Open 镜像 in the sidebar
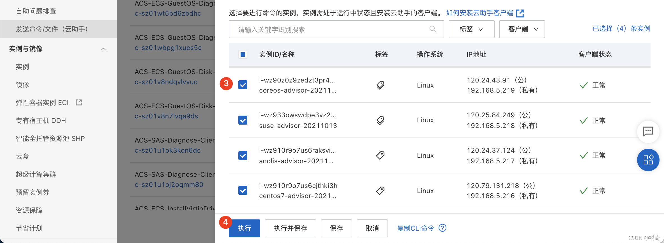Viewport: 664px width, 243px height. (22, 85)
